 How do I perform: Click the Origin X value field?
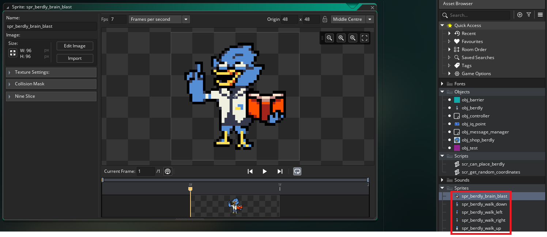click(289, 19)
